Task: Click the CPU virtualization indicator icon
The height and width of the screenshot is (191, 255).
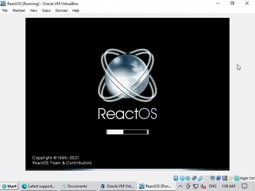Action: tap(224, 178)
